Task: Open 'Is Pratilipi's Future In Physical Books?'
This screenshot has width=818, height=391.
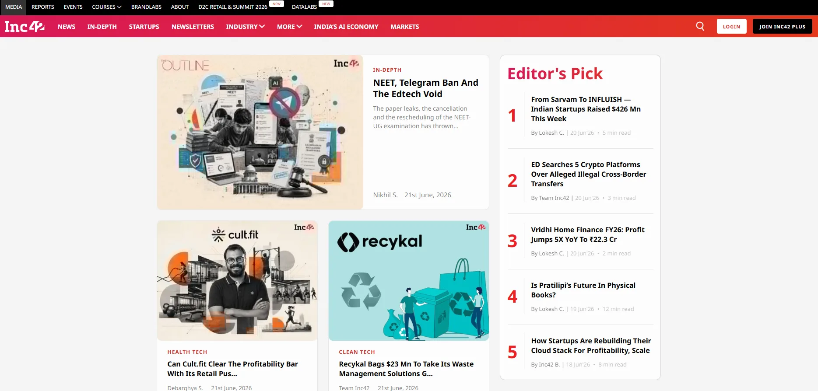Action: click(x=583, y=290)
